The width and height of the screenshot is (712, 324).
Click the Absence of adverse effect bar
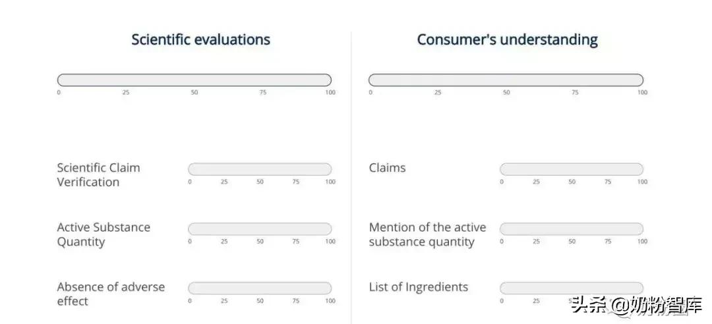[x=260, y=288]
